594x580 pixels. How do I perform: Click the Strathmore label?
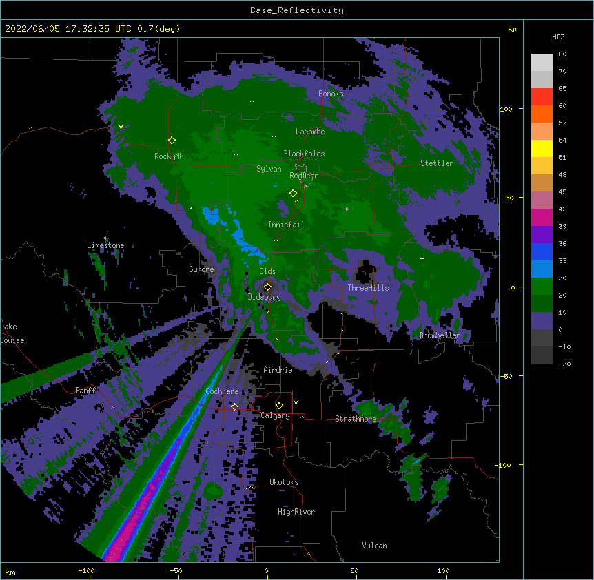coord(356,419)
